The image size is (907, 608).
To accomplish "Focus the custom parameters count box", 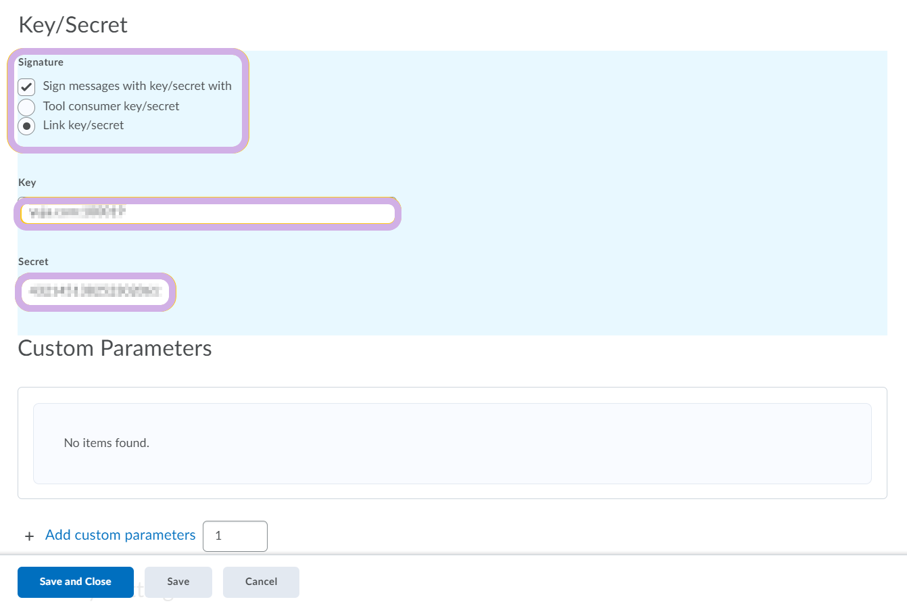I will tap(235, 536).
